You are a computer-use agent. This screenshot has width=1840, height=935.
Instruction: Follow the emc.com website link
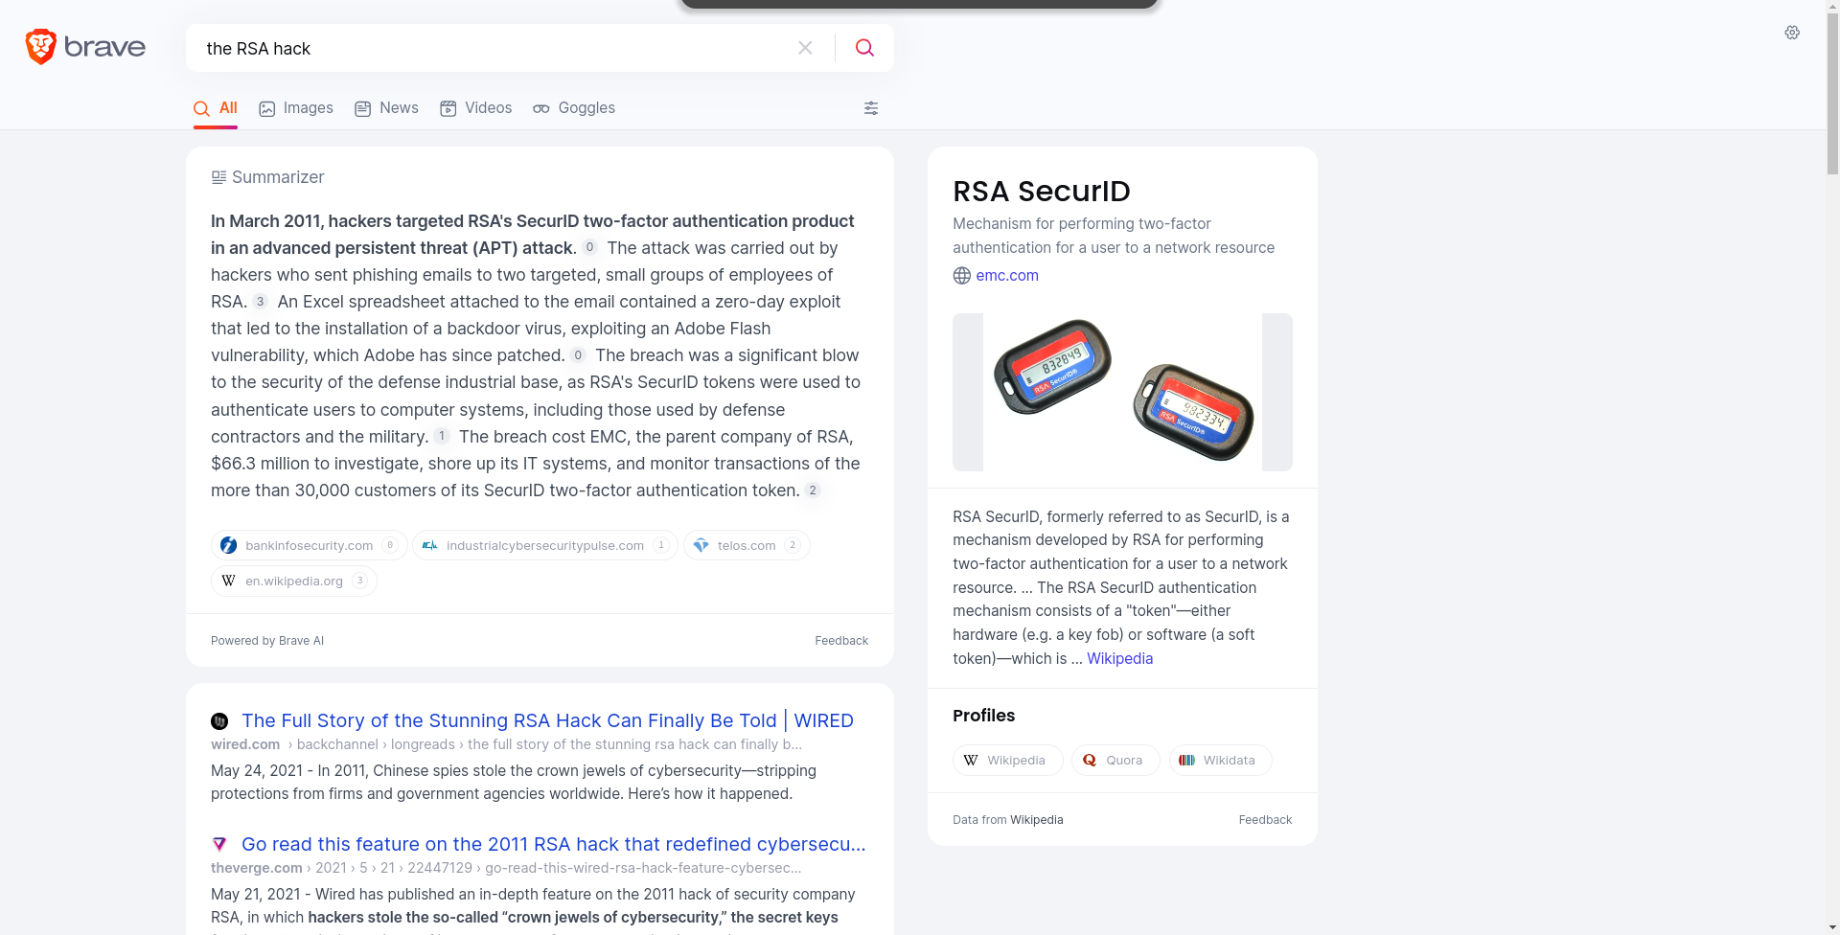tap(1007, 276)
